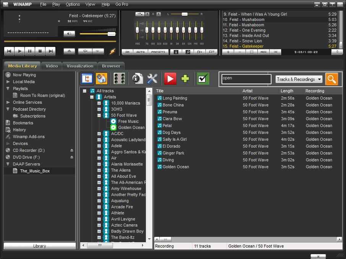This screenshot has width=346, height=259.
Task: Collapse the DAAP Servers sidebar section
Action: click(8, 164)
